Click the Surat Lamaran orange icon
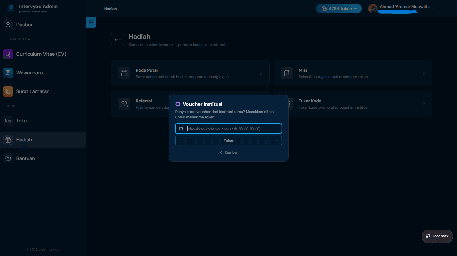The height and width of the screenshot is (256, 457). [8, 91]
